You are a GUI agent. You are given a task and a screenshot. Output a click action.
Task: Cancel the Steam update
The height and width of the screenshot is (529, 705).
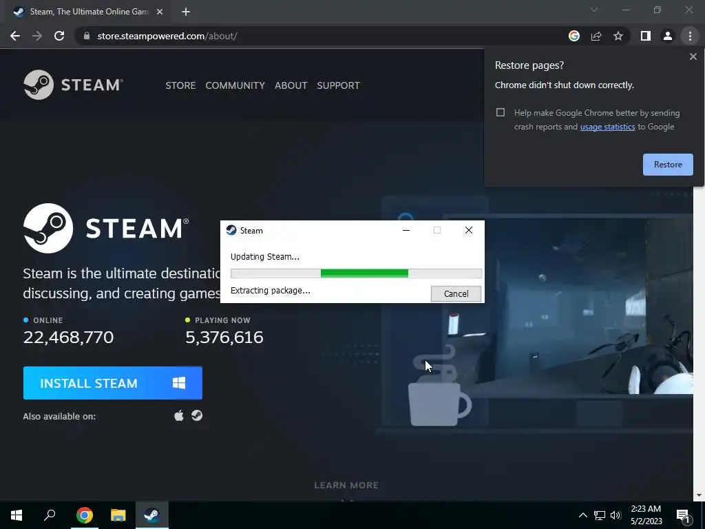point(456,293)
